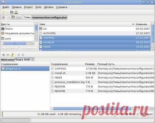Image resolution: width=155 pixels, height=123 pixels.
Task: Click the path bar back arrow
Action: (9, 18)
